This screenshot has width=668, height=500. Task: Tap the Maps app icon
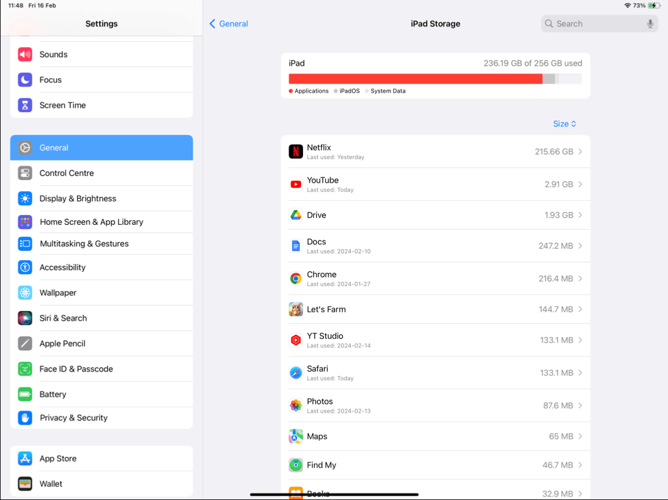click(x=296, y=436)
